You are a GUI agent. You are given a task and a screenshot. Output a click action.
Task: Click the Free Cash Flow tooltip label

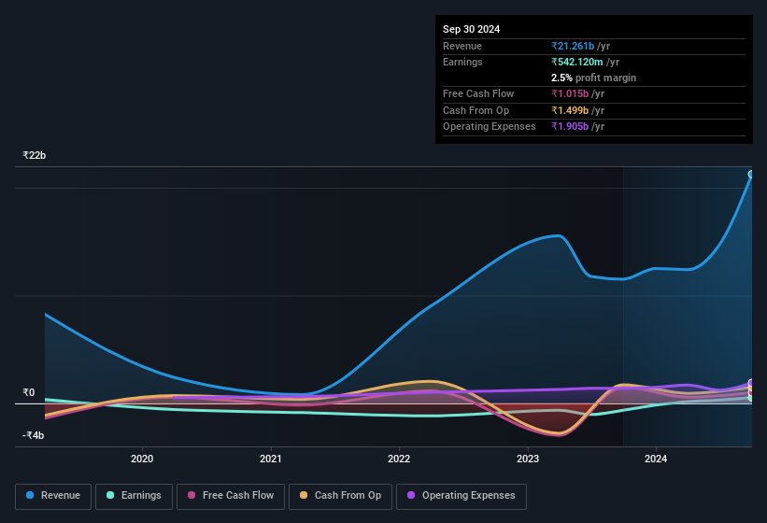click(x=478, y=93)
